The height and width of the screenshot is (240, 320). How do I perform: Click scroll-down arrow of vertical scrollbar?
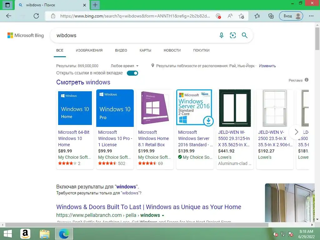pyautogui.click(x=317, y=219)
